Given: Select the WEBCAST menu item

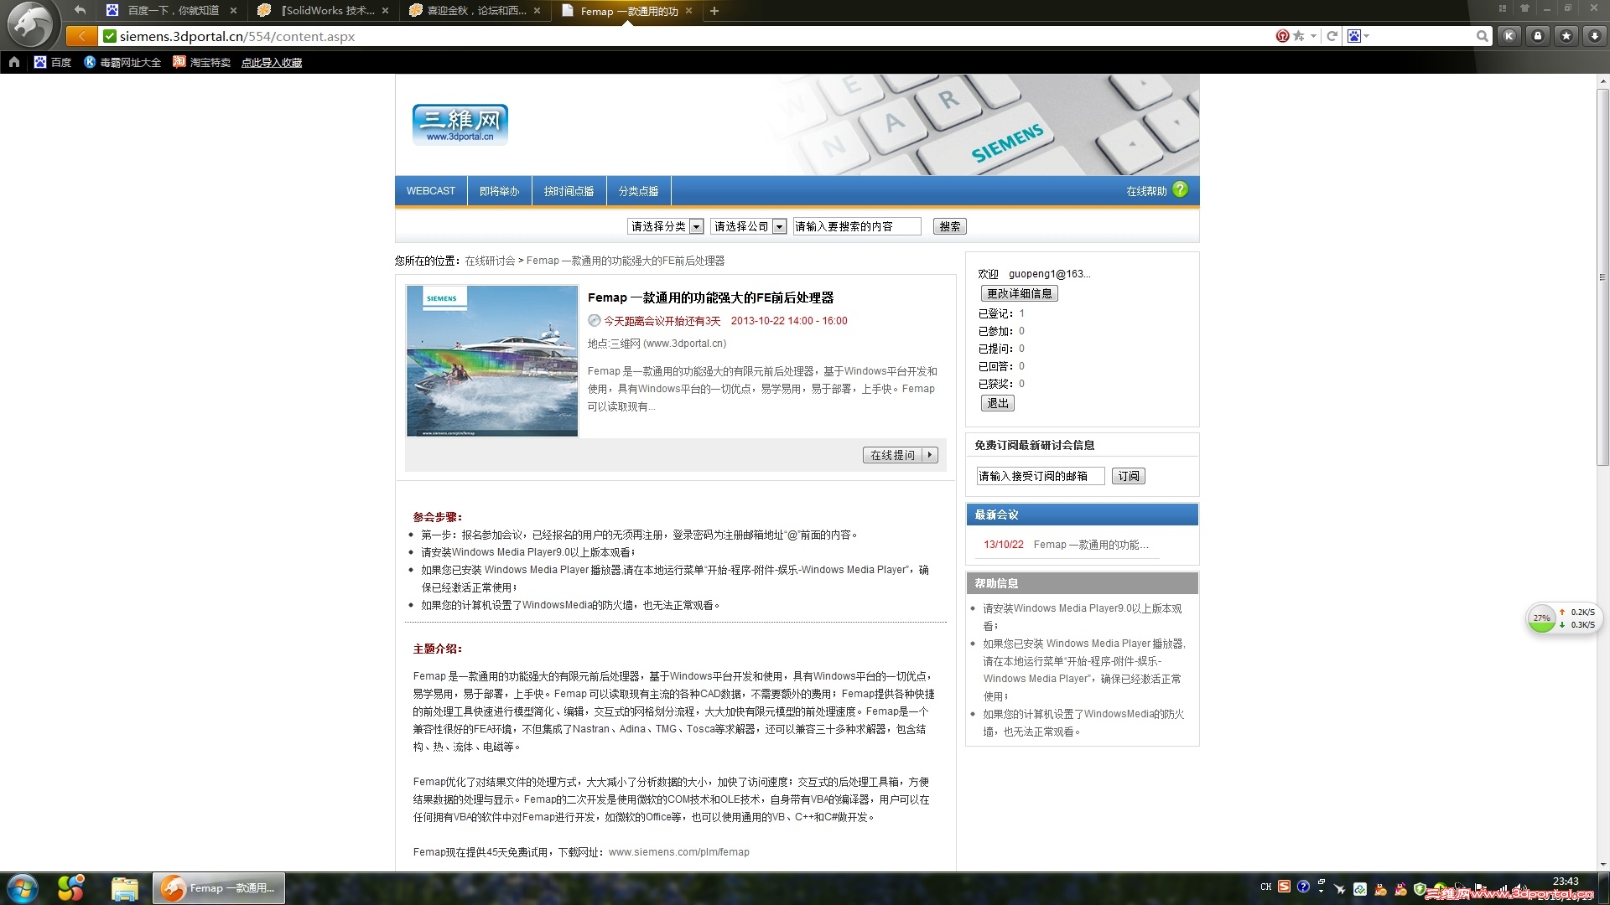Looking at the screenshot, I should [x=431, y=191].
